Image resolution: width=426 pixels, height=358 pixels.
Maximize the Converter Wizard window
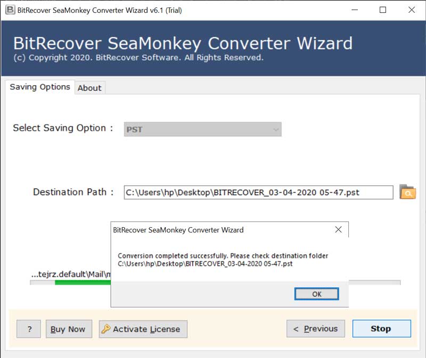383,10
